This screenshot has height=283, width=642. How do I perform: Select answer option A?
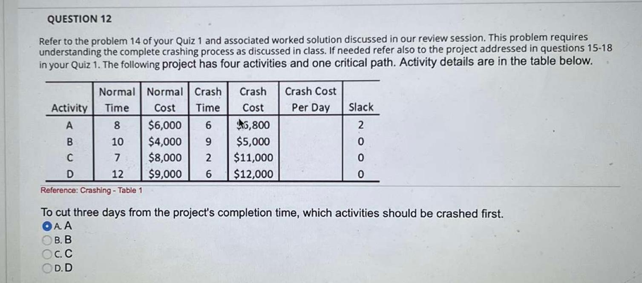click(46, 226)
